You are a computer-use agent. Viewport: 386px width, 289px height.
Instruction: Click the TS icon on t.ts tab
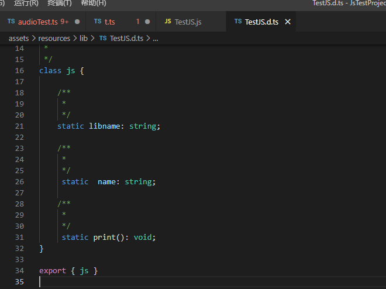[98, 22]
